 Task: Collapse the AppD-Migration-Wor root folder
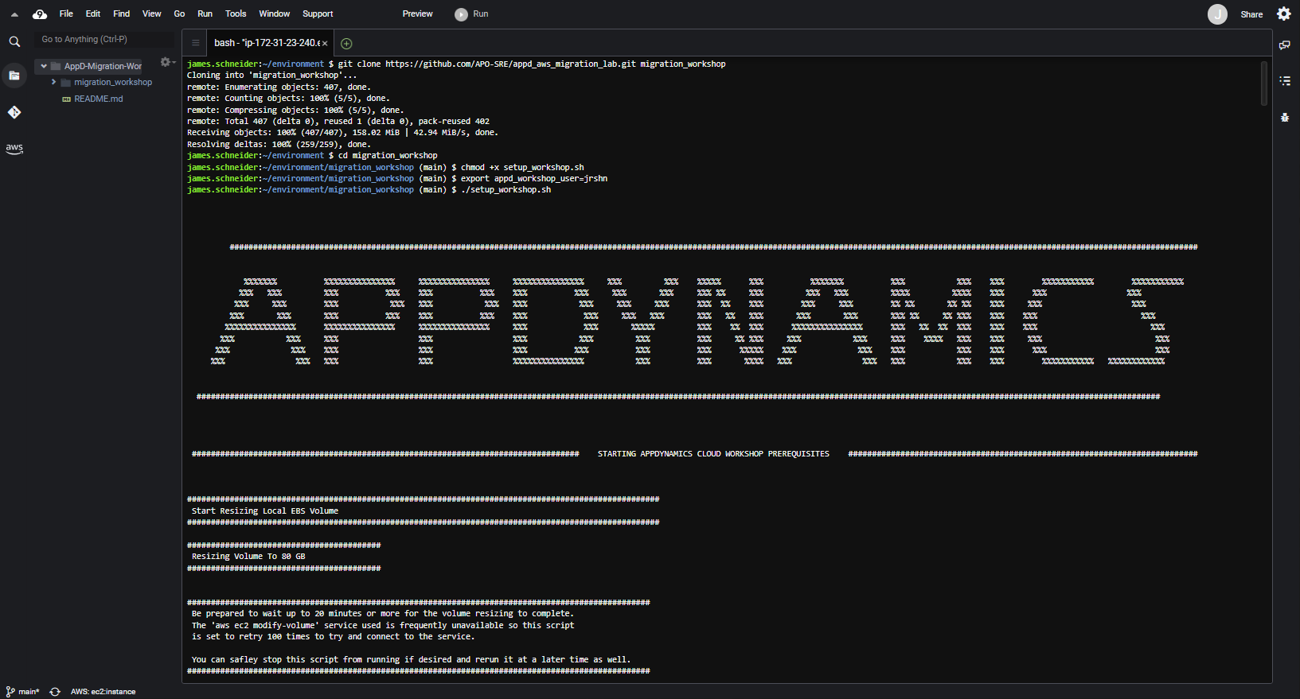44,66
